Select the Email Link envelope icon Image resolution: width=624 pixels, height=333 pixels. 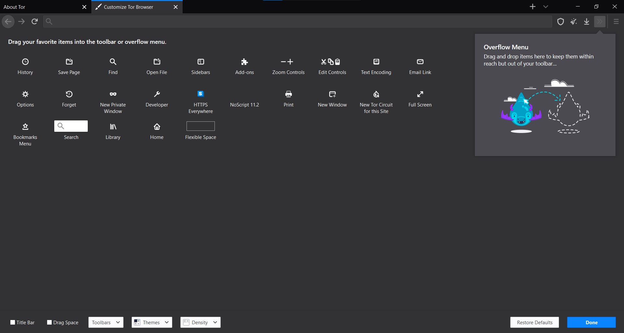click(x=420, y=62)
